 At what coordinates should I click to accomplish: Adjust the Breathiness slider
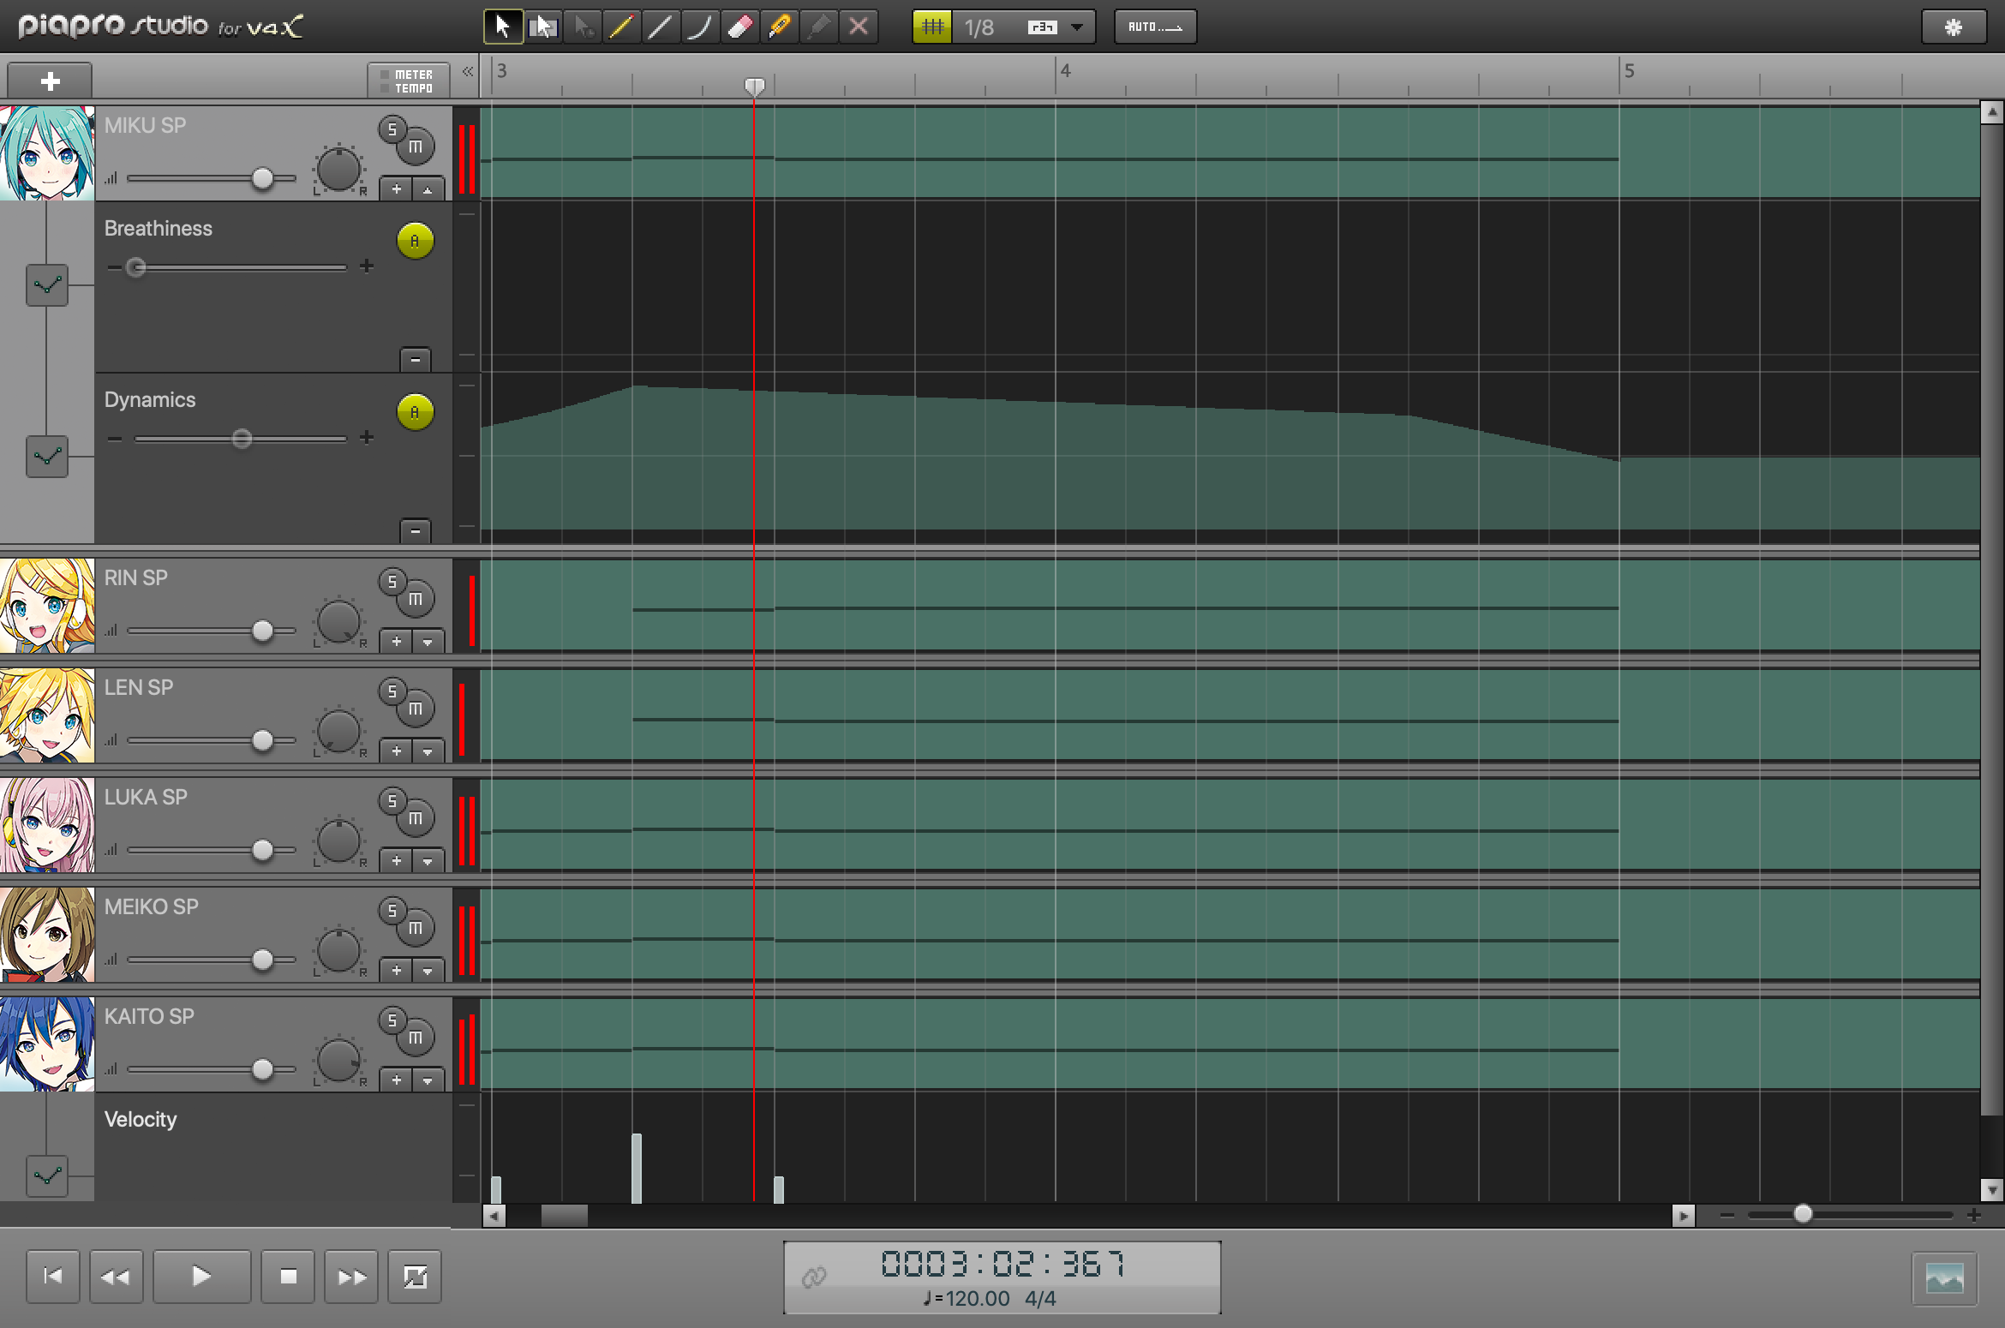tap(135, 267)
